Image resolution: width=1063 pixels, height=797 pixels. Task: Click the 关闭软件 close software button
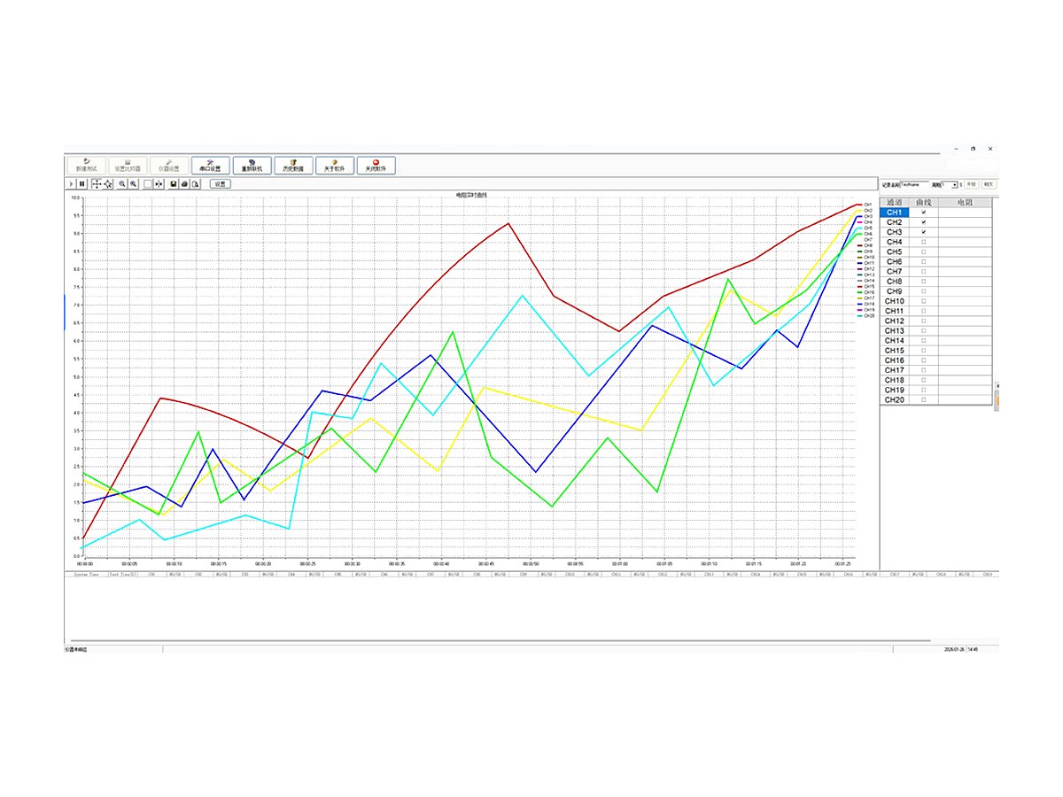[x=376, y=166]
